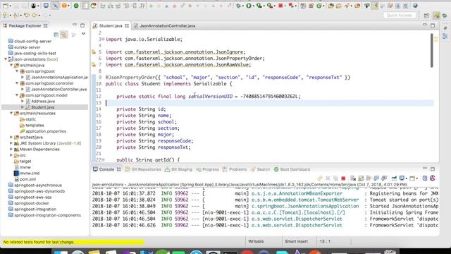This screenshot has width=451, height=254.
Task: Toggle Scroll Lock in console toolbar
Action: (x=361, y=179)
